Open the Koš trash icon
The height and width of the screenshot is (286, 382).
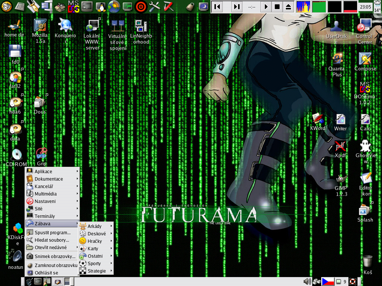(x=367, y=261)
